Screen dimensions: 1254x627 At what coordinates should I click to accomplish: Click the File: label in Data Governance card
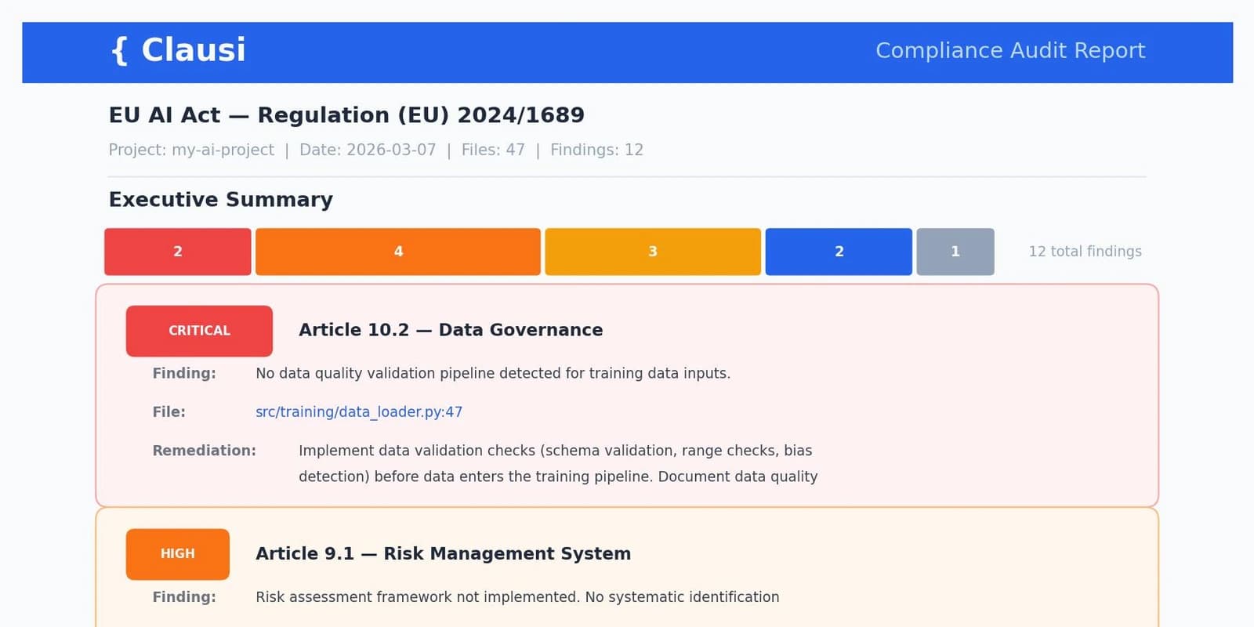tap(169, 411)
